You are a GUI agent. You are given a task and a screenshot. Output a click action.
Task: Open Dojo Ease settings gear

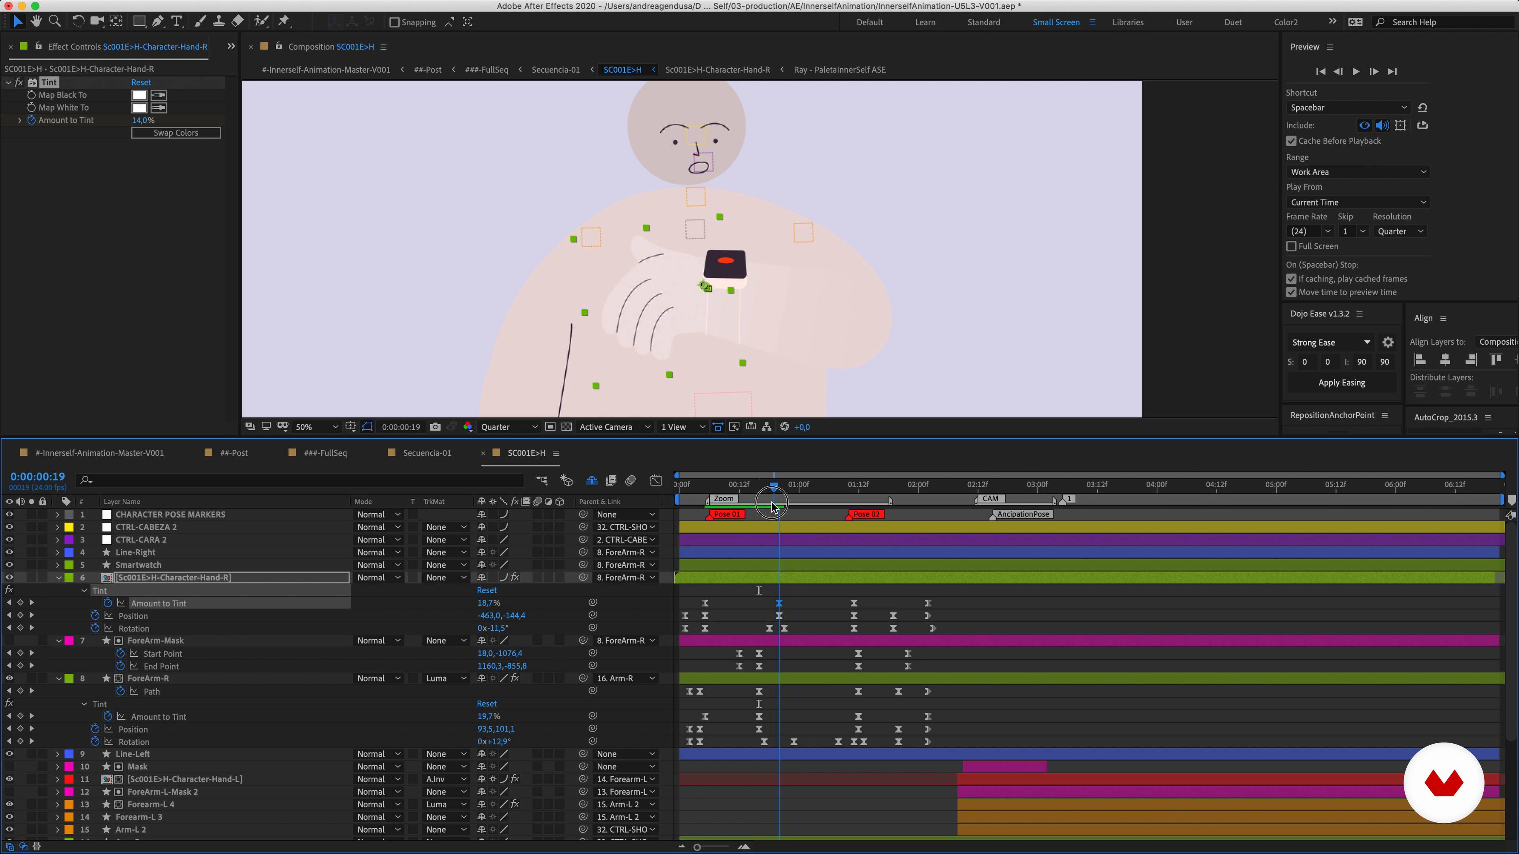point(1388,342)
